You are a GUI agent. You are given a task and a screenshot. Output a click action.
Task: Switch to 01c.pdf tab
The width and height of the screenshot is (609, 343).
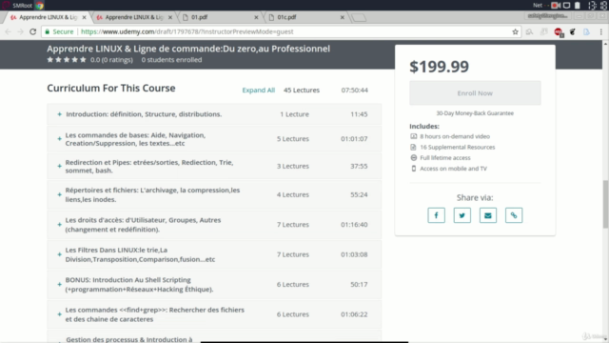pos(306,17)
